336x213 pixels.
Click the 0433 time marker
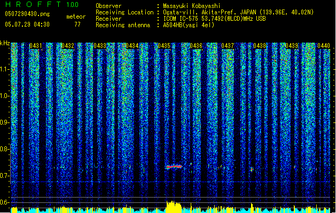coord(100,46)
